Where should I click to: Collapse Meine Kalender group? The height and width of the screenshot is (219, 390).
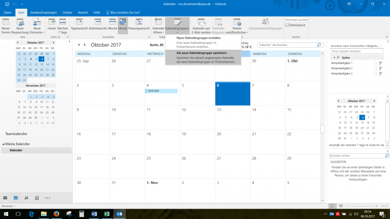3,144
